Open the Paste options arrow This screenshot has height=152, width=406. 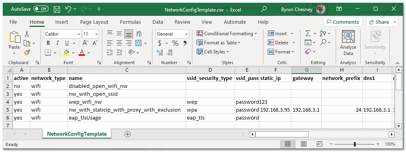tap(14, 53)
